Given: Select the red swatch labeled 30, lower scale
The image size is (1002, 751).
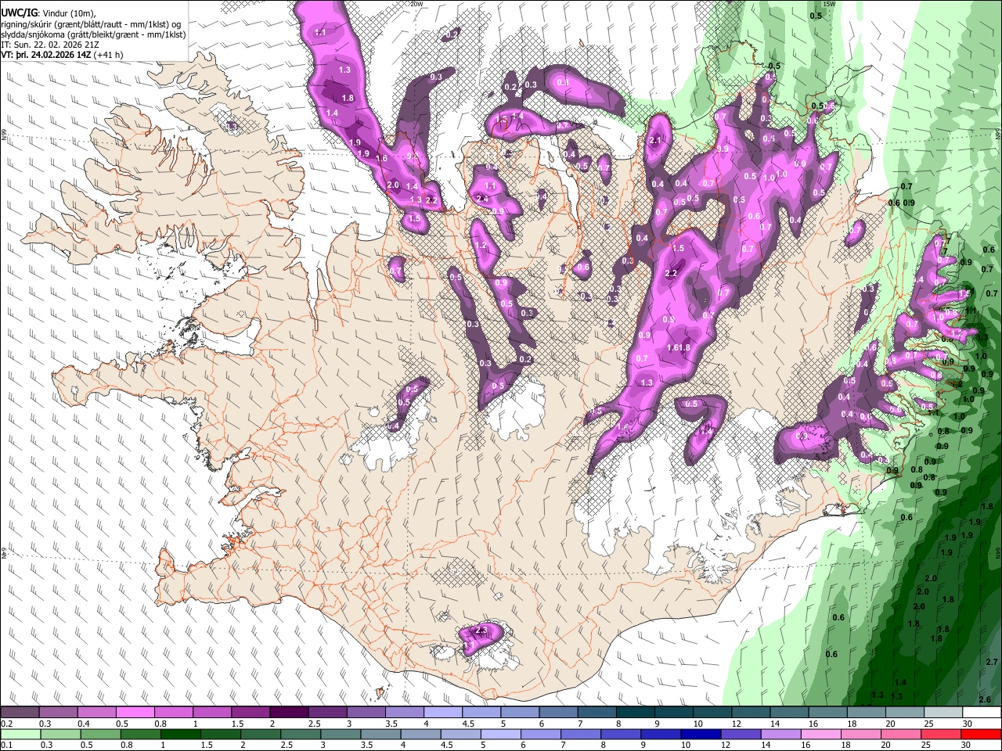Looking at the screenshot, I should point(981,734).
